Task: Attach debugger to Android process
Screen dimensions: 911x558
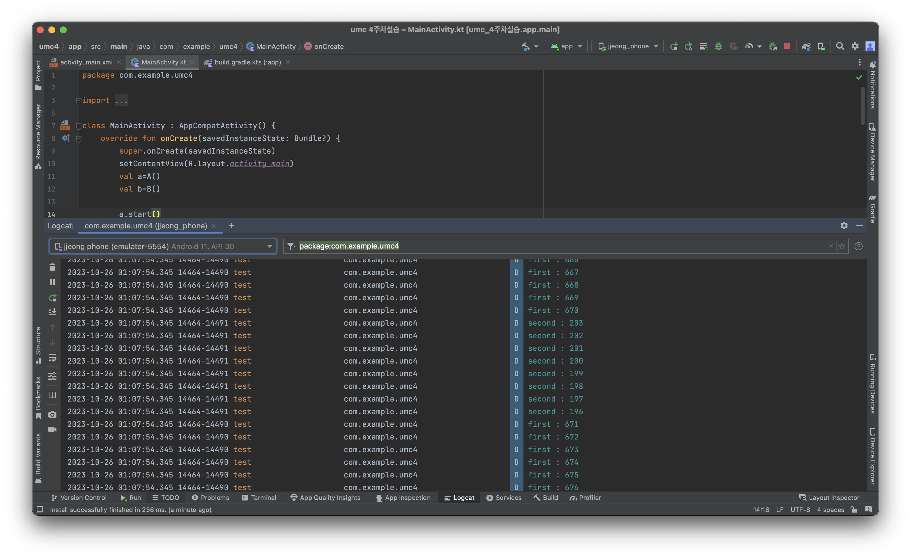Action: 773,46
